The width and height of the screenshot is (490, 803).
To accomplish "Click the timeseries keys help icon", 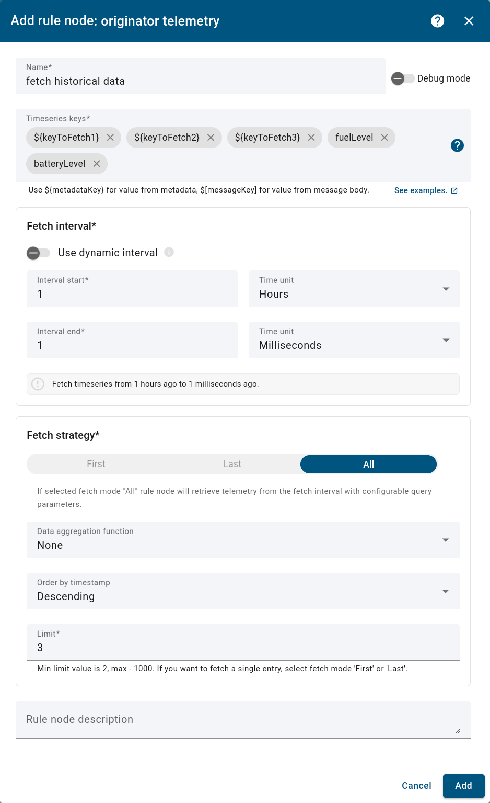I will (x=457, y=145).
